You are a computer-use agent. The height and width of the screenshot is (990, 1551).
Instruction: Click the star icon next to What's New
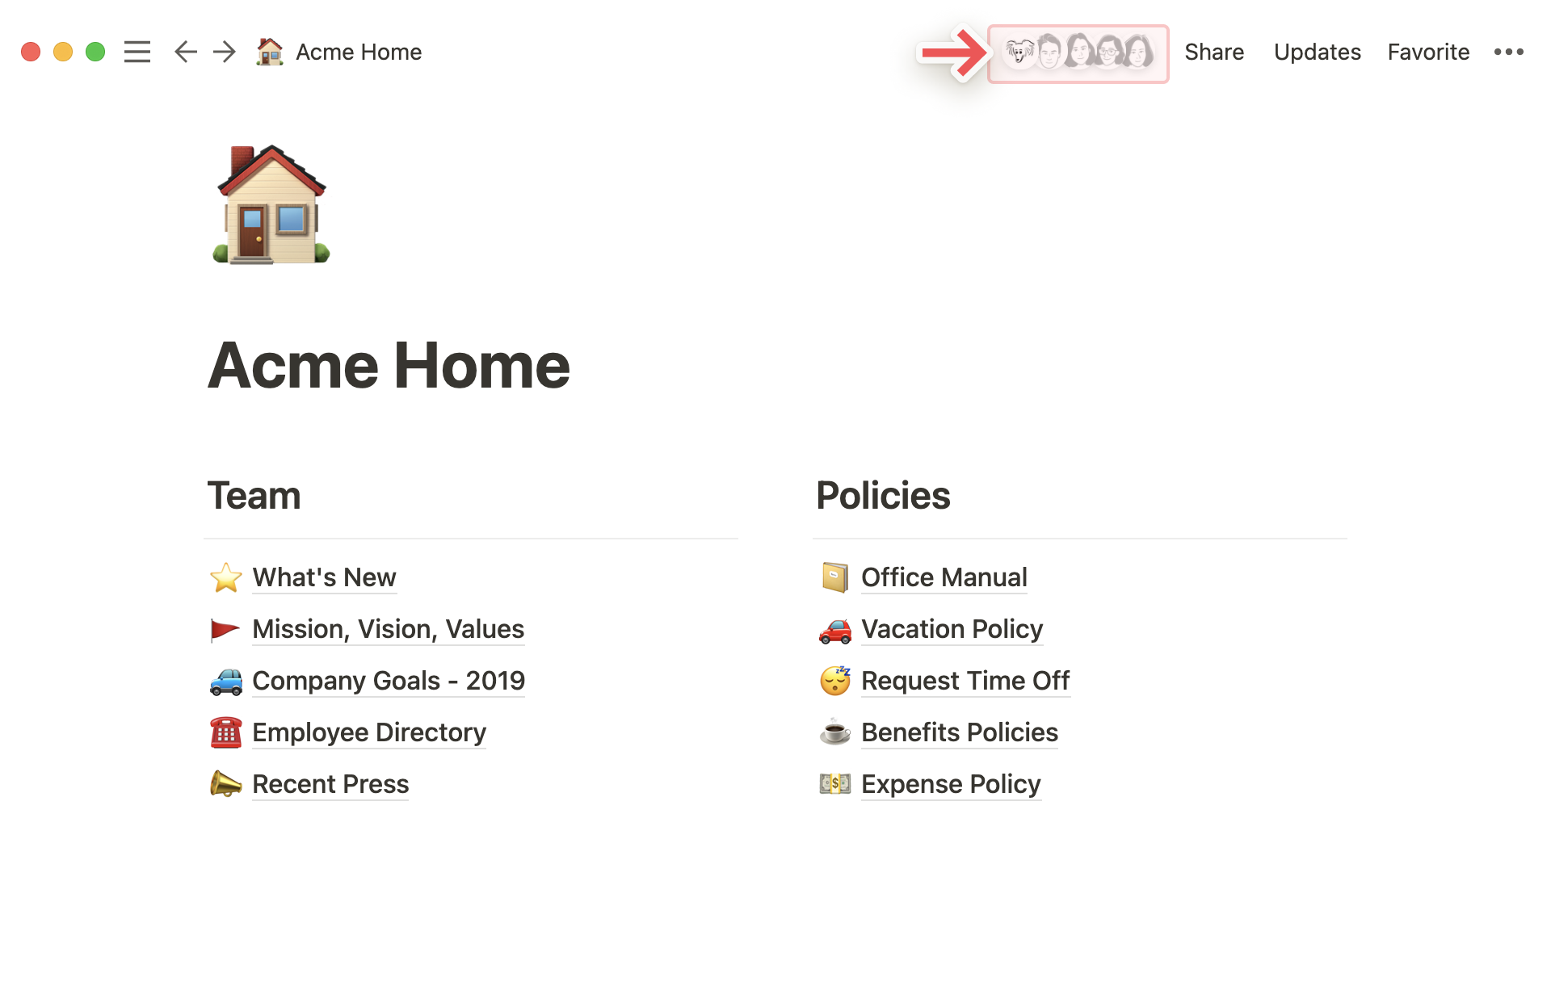(x=225, y=577)
